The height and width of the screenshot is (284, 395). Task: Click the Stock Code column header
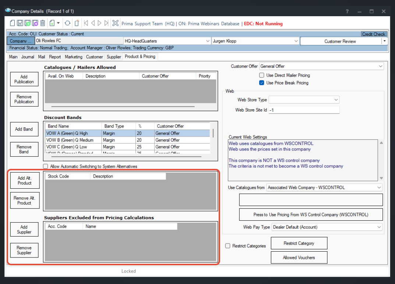click(67, 176)
